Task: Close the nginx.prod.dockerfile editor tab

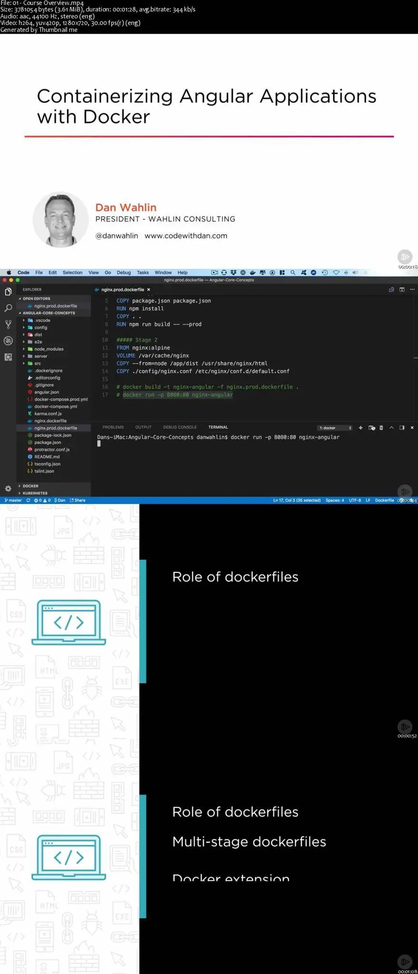Action: [x=148, y=290]
